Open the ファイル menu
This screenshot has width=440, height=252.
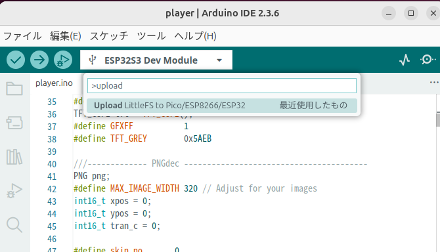coord(22,36)
